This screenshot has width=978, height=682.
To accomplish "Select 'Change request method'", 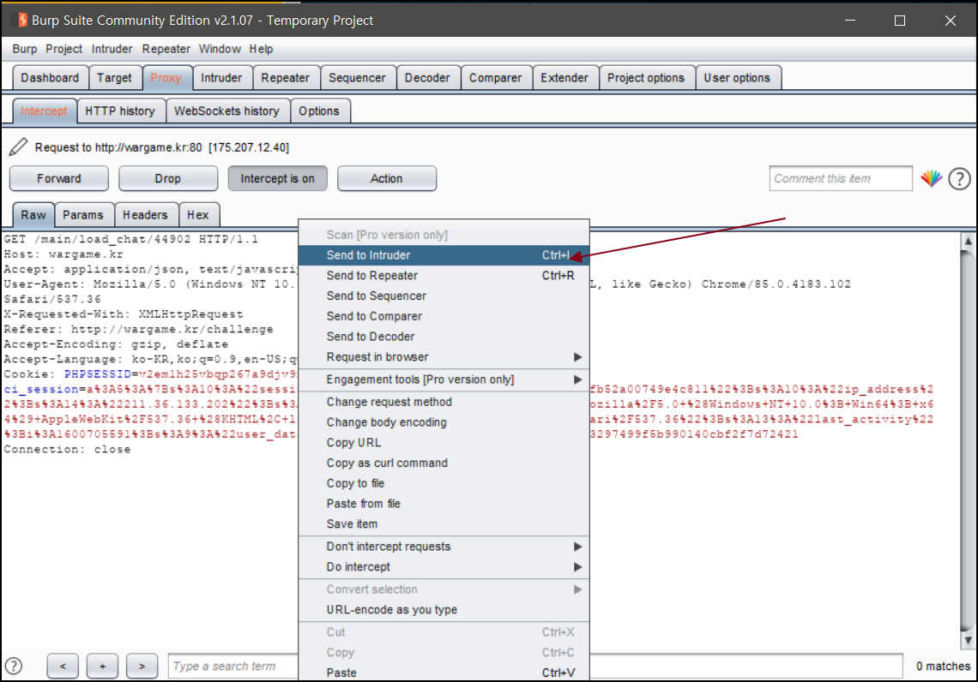I will pos(444,402).
